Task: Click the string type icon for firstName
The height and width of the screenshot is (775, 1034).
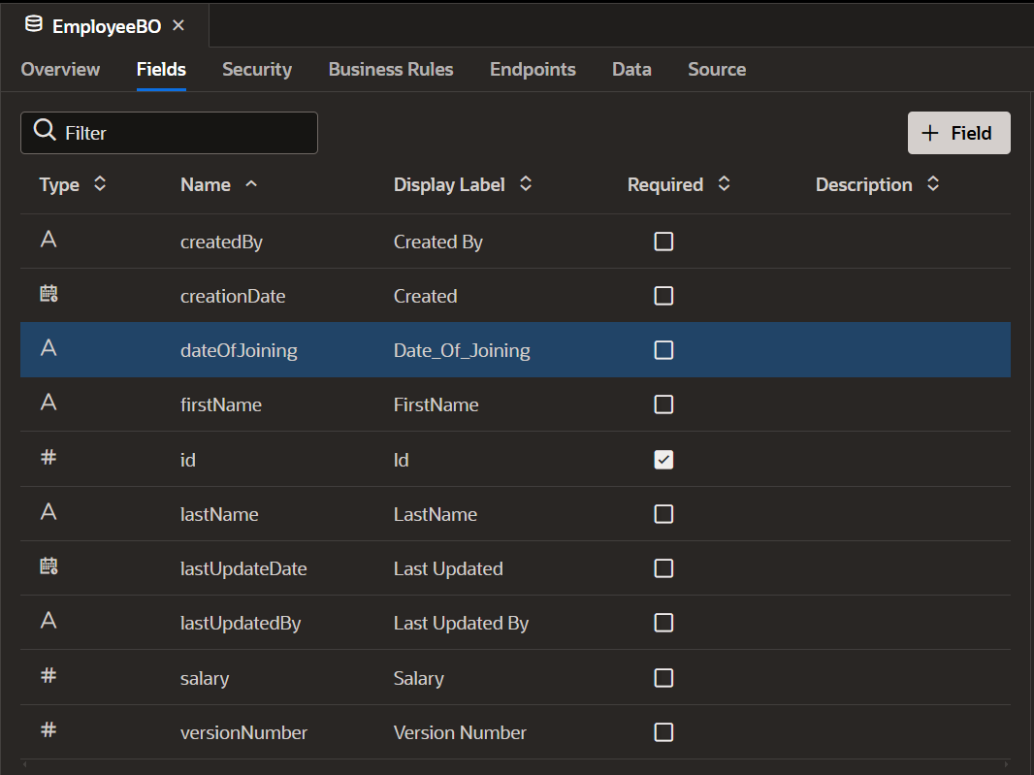Action: 48,402
